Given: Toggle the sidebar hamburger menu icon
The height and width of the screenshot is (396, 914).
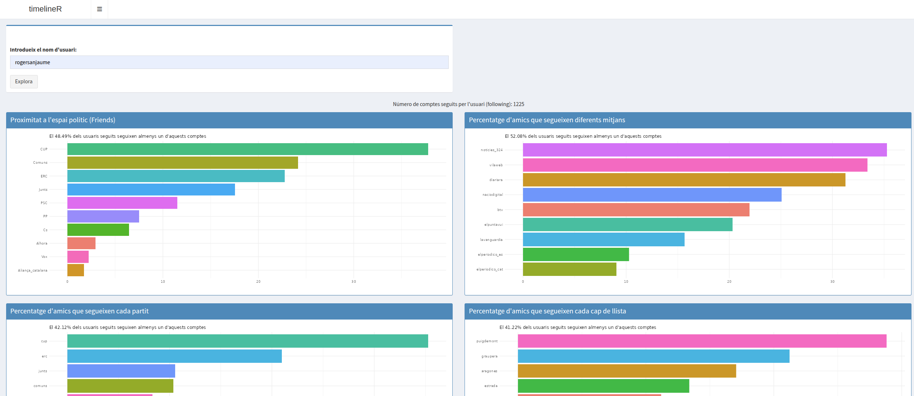Looking at the screenshot, I should pos(99,9).
